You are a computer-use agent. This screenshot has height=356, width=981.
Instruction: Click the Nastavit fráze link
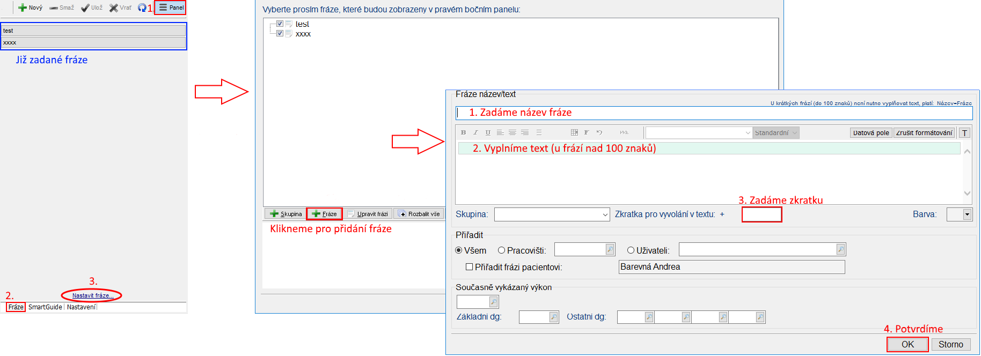(x=93, y=295)
